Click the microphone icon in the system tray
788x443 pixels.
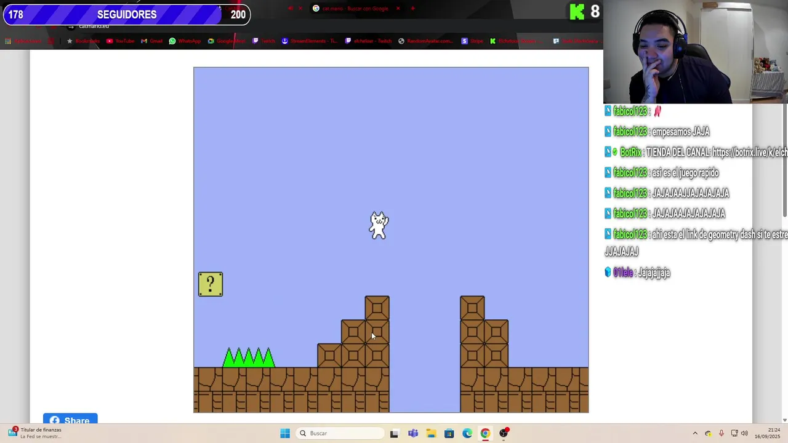722,433
